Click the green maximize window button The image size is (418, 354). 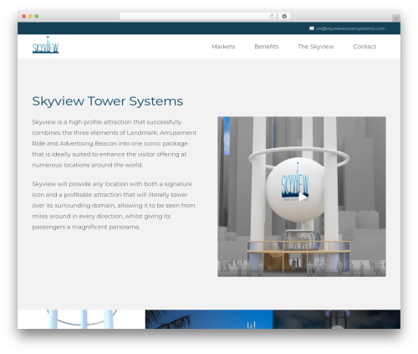coord(37,16)
